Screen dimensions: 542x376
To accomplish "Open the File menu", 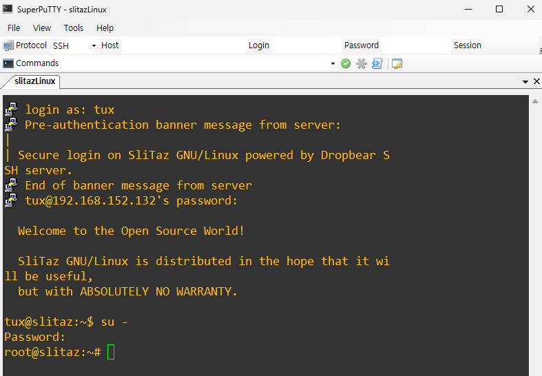I will pos(14,28).
